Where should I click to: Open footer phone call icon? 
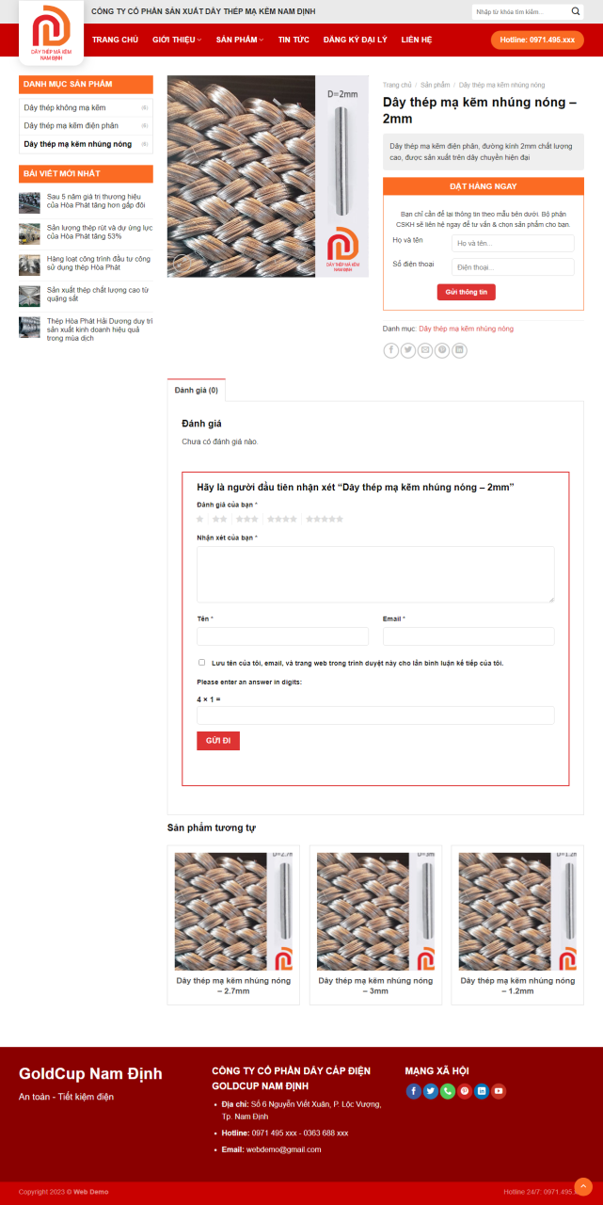(x=448, y=1091)
